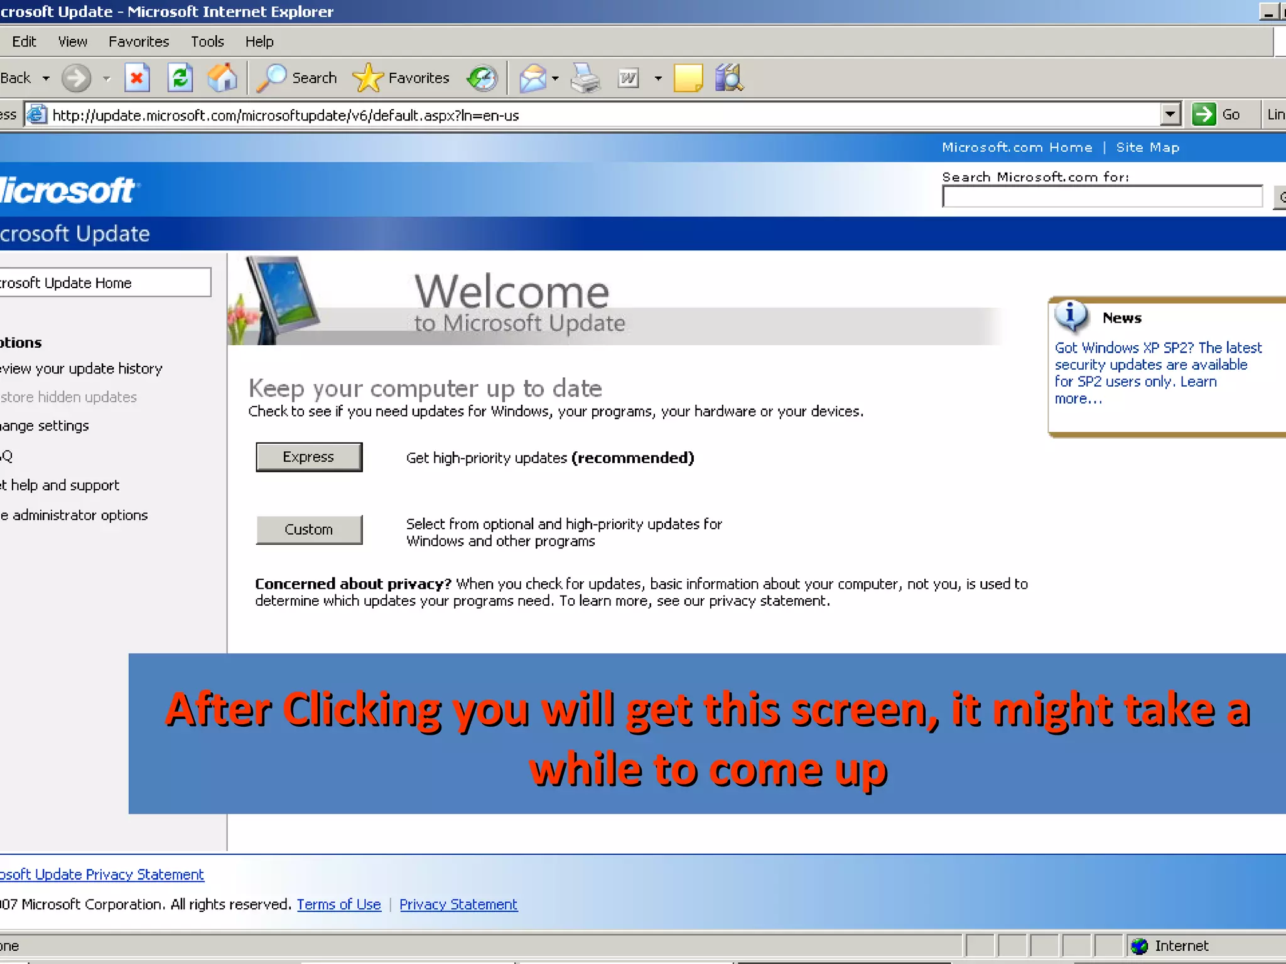Click Change settings in sidebar
Screen dimensions: 1286x964
tap(45, 426)
